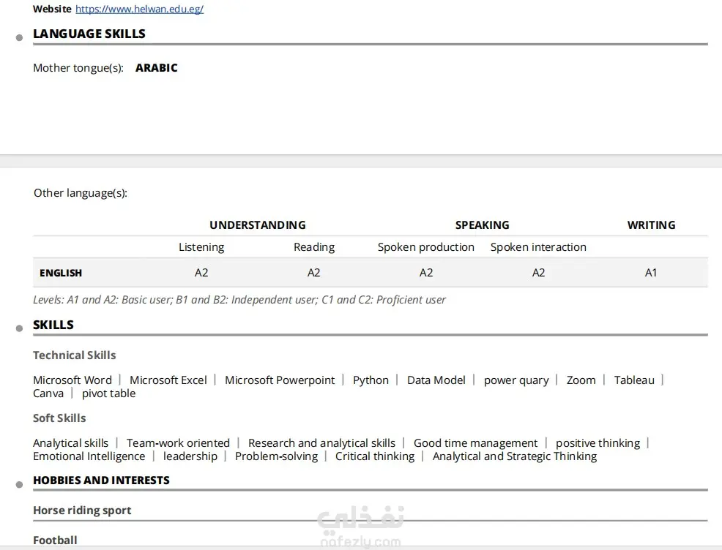Select the Other language(s) label
722x550 pixels.
coord(80,193)
